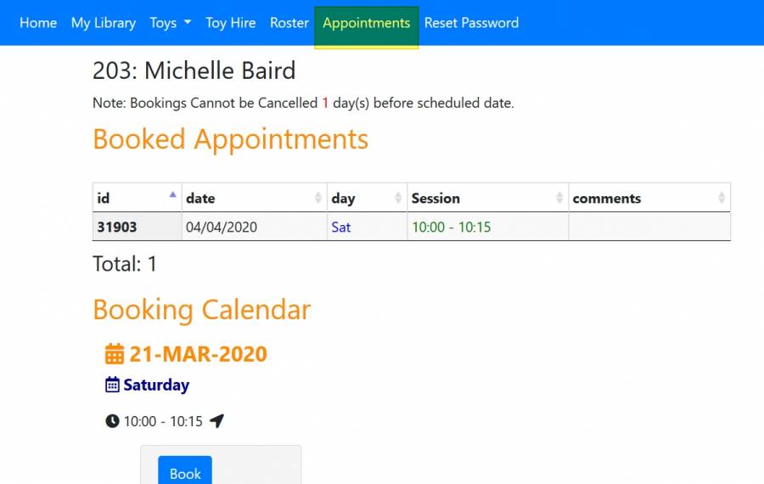Click the Sat day cell

click(x=341, y=228)
